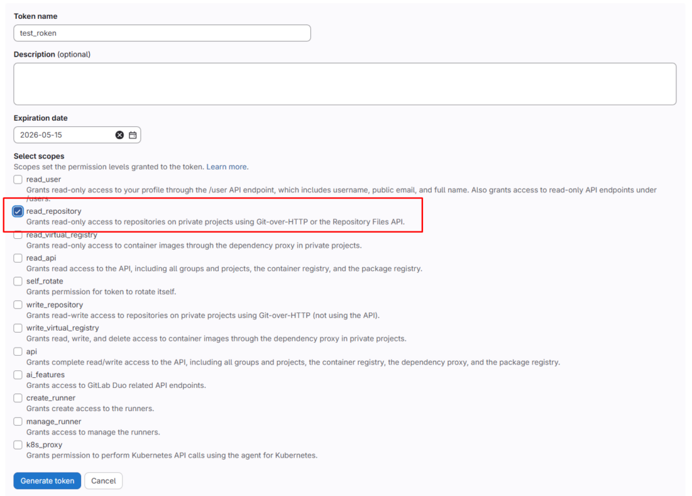Open the calendar date picker icon
Image resolution: width=692 pixels, height=496 pixels.
coord(133,135)
